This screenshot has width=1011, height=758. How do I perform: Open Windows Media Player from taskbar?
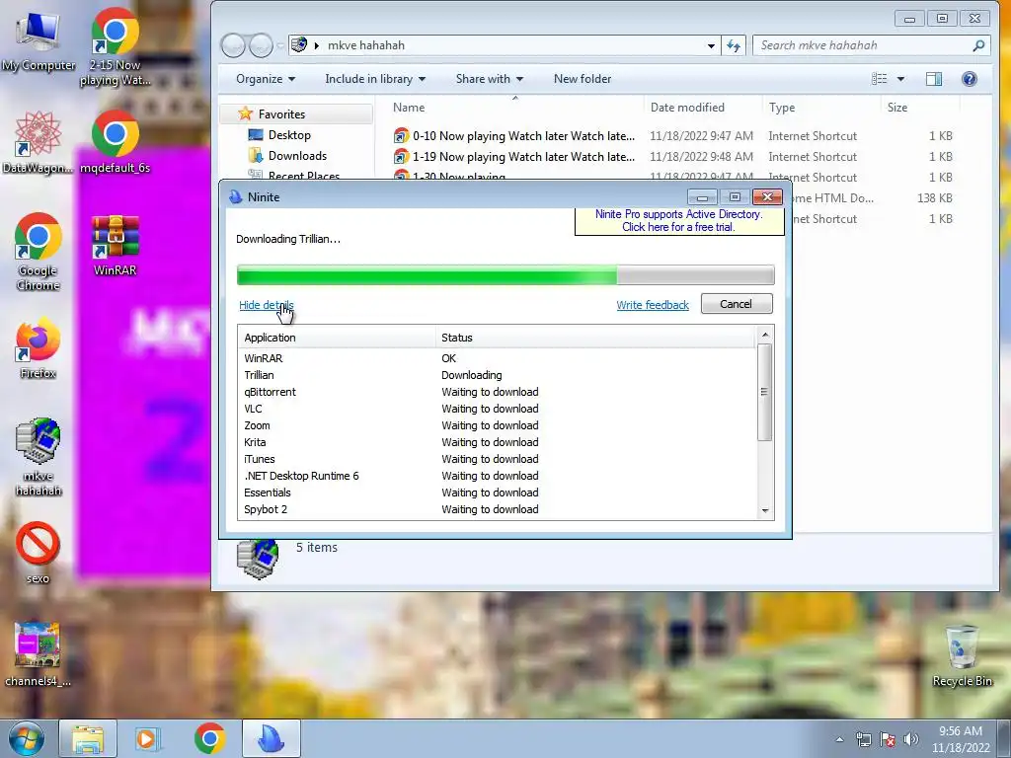click(146, 738)
